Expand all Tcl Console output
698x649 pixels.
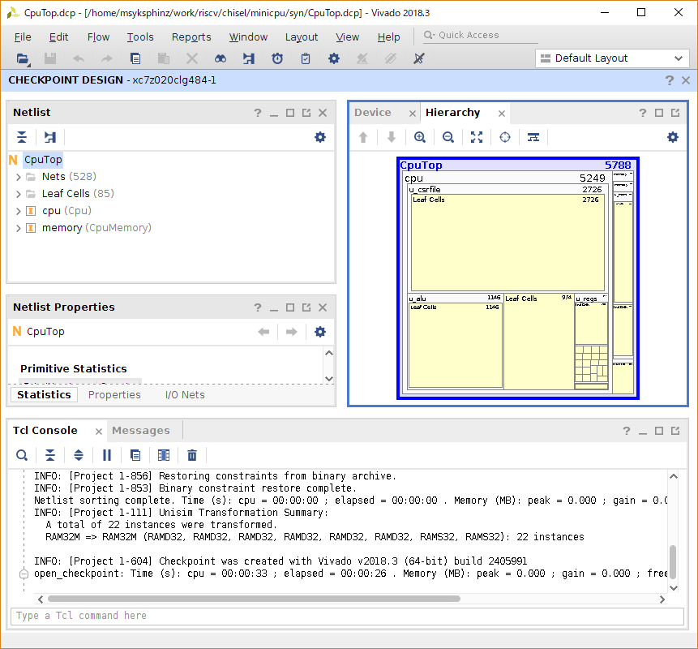coord(79,455)
